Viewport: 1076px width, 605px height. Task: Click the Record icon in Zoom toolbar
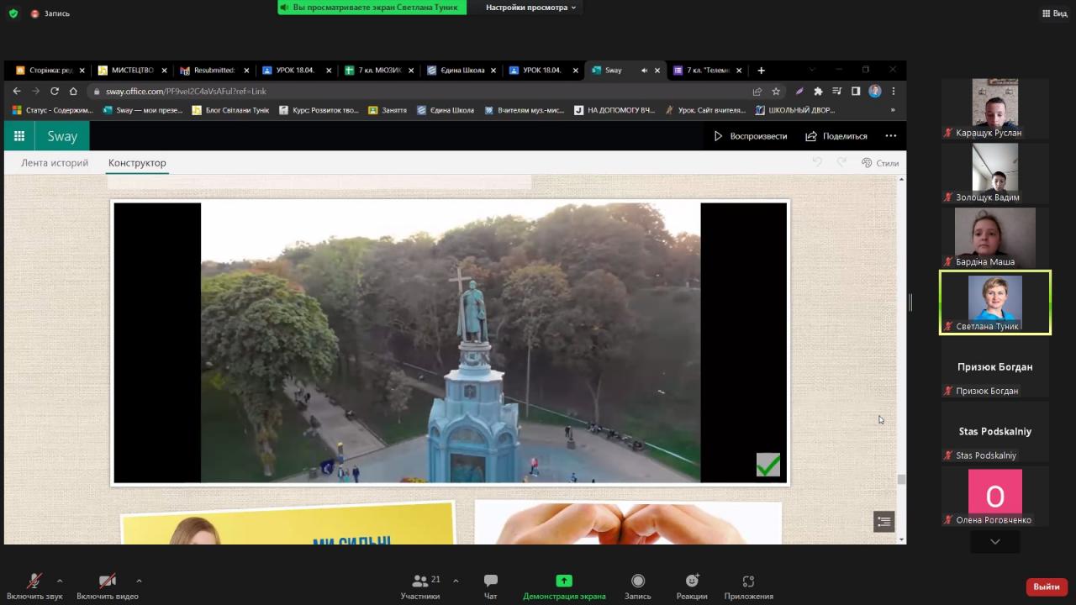[x=637, y=586]
